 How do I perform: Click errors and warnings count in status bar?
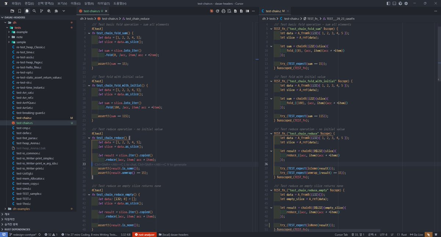click(x=51, y=234)
